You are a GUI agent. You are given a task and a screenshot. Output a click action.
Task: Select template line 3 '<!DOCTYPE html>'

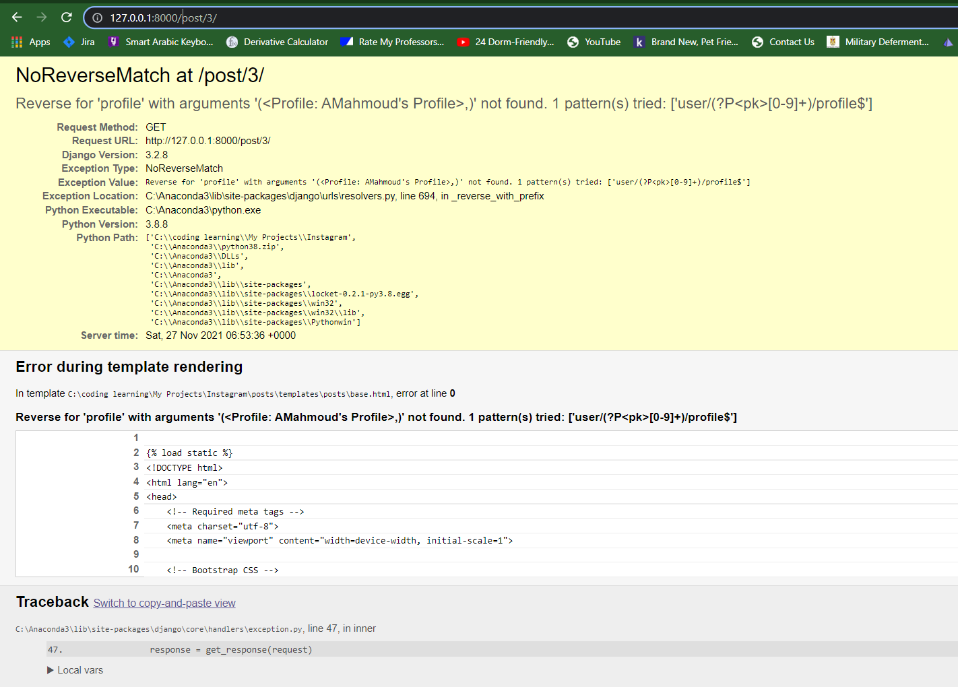pyautogui.click(x=185, y=467)
